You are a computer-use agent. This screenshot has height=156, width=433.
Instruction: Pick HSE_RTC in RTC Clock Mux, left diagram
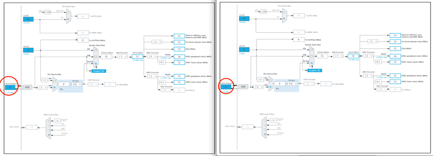click(x=68, y=13)
